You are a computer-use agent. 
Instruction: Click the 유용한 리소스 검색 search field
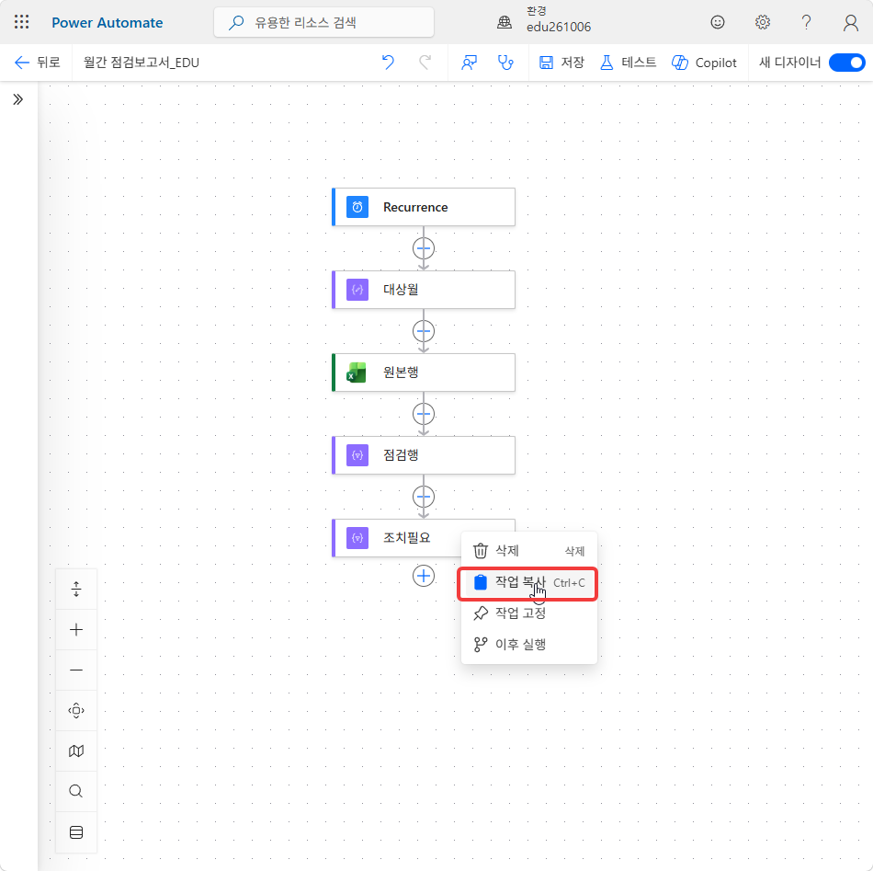click(x=324, y=22)
